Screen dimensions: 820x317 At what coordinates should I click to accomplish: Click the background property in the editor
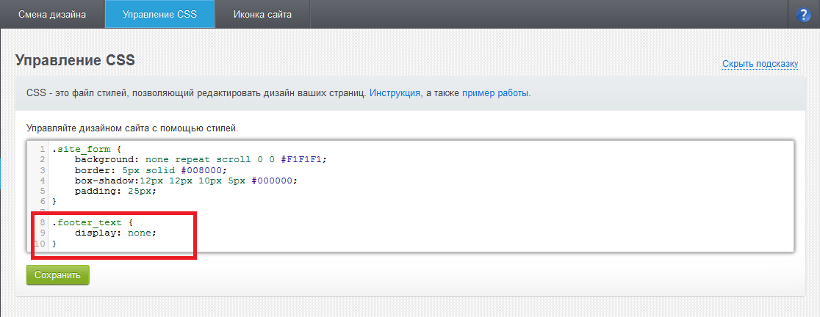(107, 159)
